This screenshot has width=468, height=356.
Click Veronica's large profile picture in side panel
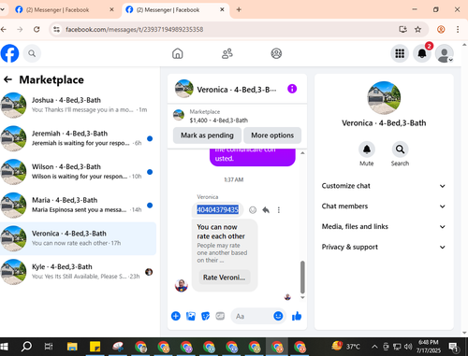pos(384,98)
